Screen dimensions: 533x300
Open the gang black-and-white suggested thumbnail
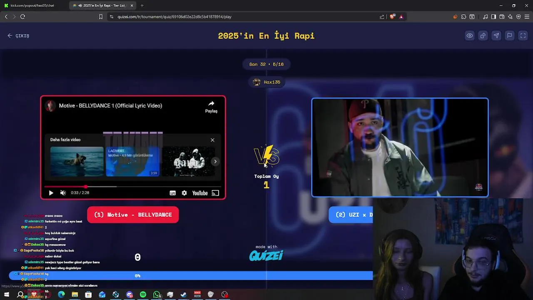(x=188, y=161)
